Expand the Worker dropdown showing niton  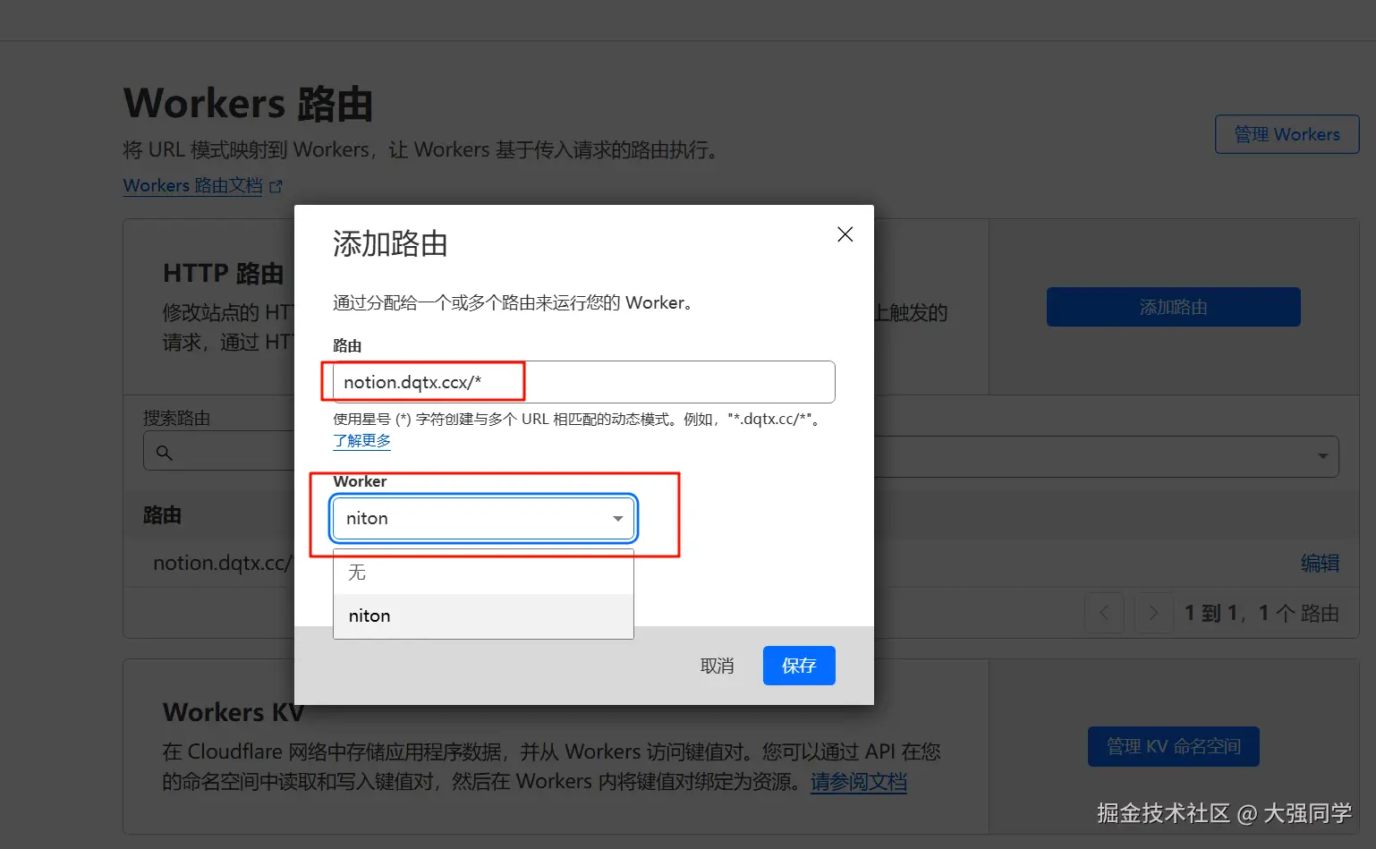[x=483, y=518]
